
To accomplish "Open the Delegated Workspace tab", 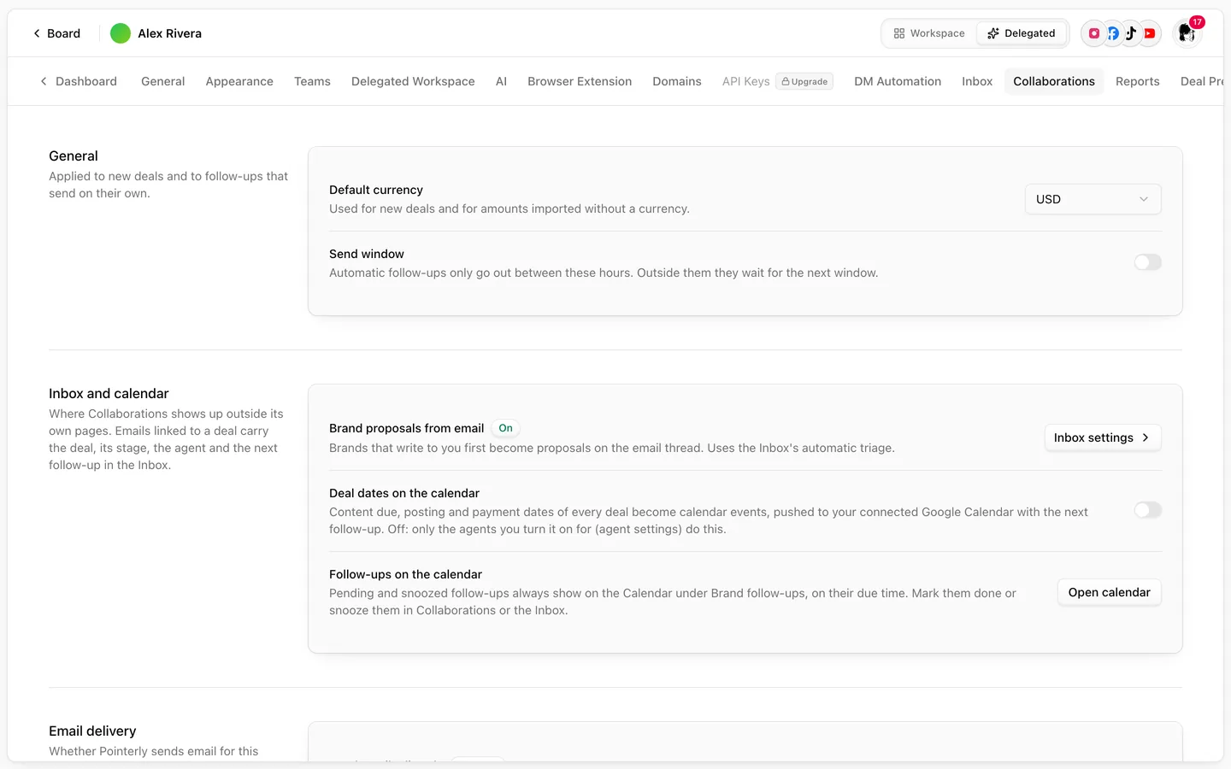I will click(x=413, y=81).
